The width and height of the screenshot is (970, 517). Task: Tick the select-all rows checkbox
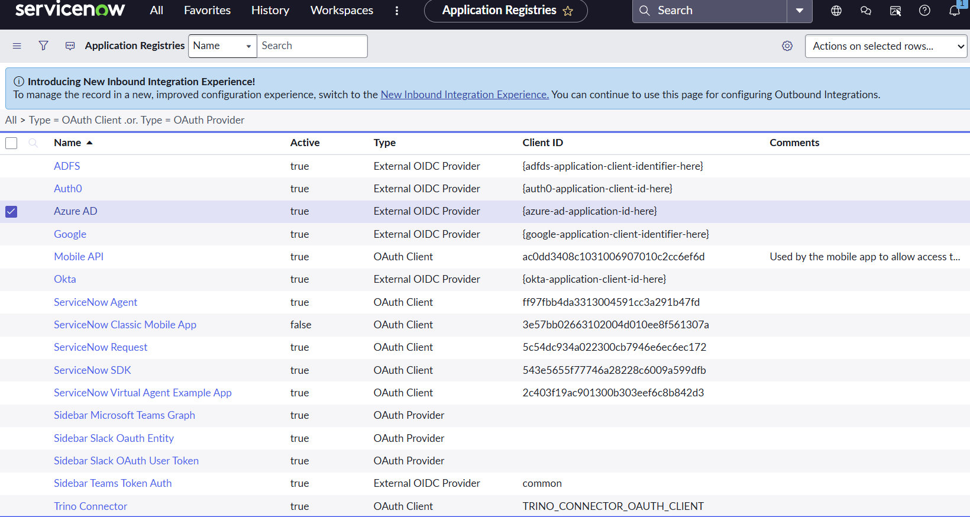pos(11,143)
